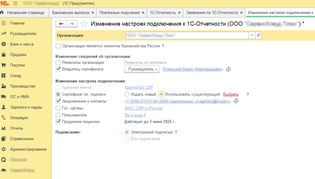315x179 pixels.
Task: Click the Администрирование gear icon
Action: click(4, 149)
